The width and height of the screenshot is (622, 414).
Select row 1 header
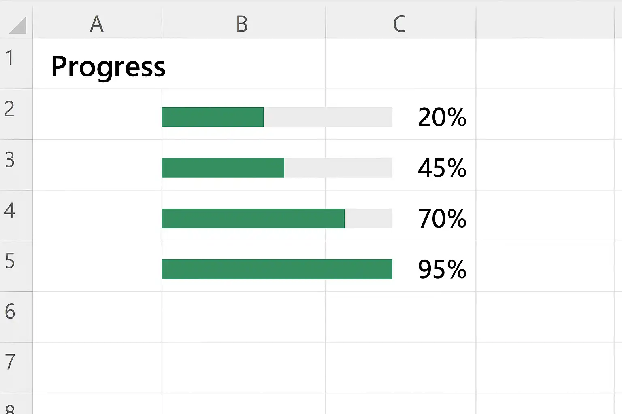pyautogui.click(x=10, y=58)
